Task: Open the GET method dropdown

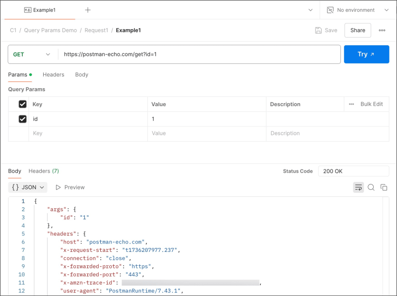Action: 32,55
